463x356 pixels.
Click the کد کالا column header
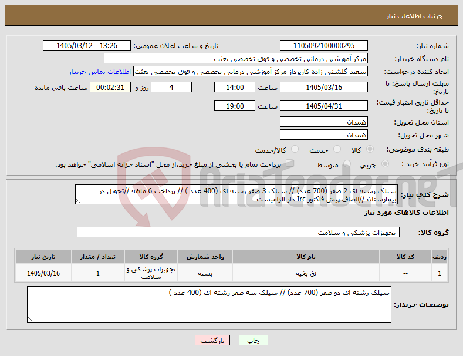pos(405,257)
